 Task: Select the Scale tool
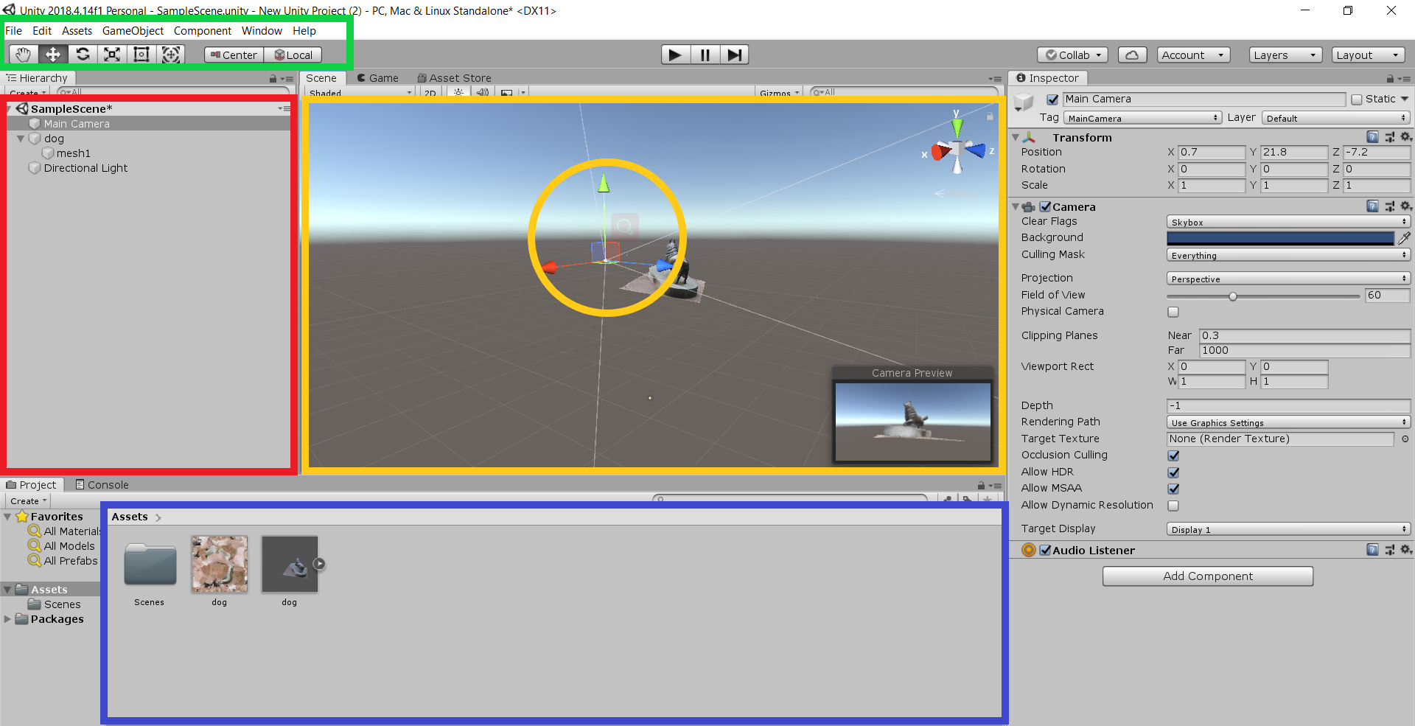click(112, 55)
